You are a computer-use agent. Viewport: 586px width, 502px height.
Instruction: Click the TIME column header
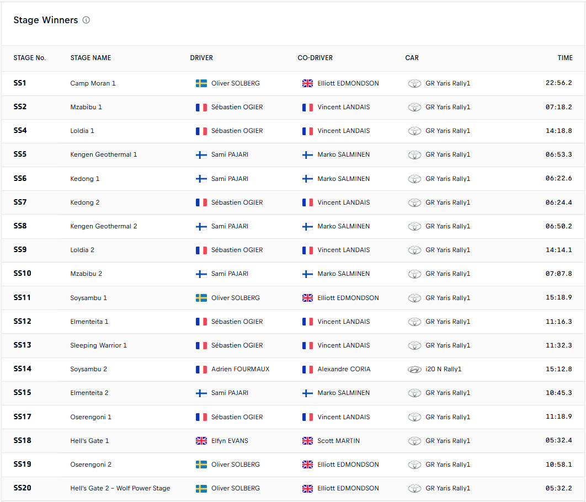point(564,58)
